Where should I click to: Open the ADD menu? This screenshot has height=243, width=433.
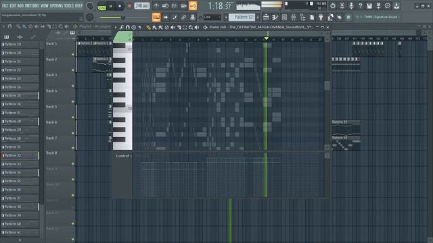tap(21, 5)
